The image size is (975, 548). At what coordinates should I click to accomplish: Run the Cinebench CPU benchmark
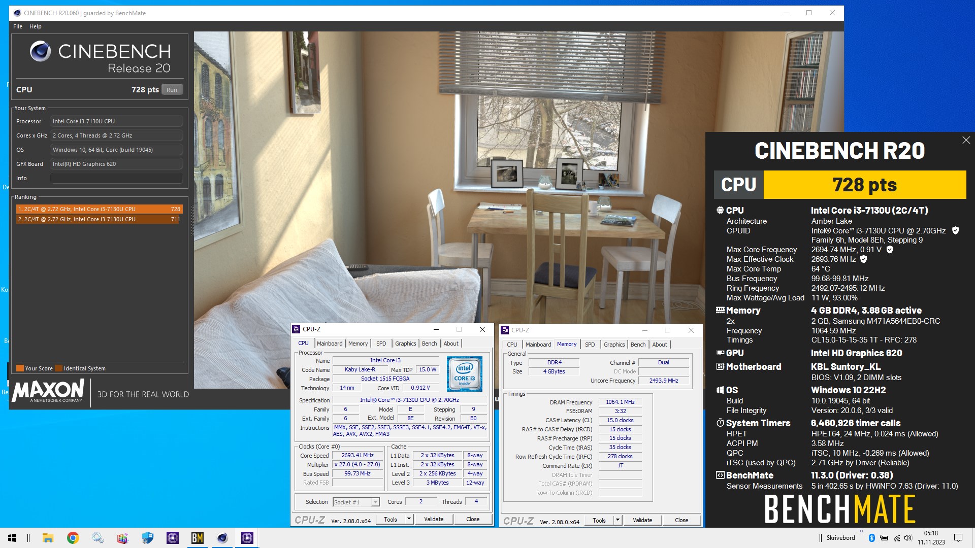click(172, 90)
